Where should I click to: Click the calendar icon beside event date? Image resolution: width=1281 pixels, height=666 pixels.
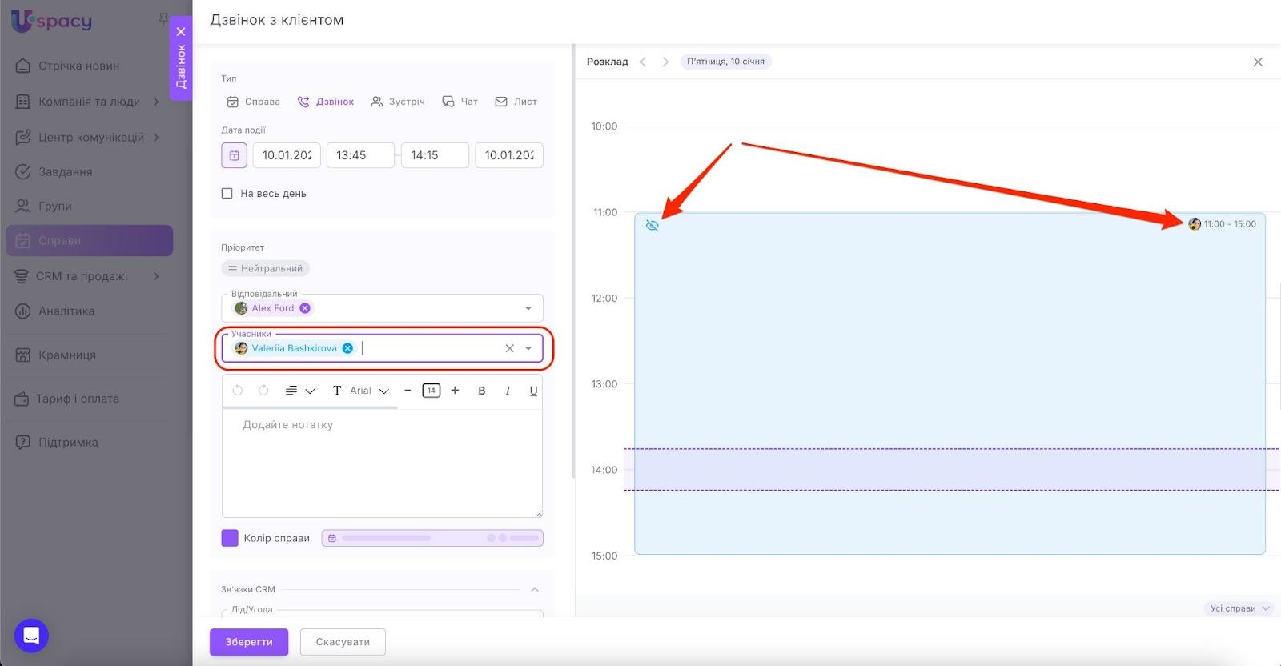(x=234, y=155)
